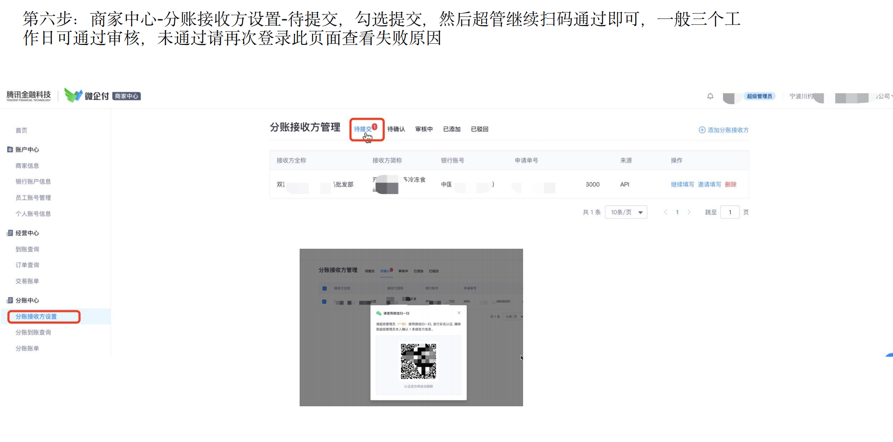The height and width of the screenshot is (442, 893).
Task: Click the 分账中心 section icon
Action: pos(10,300)
